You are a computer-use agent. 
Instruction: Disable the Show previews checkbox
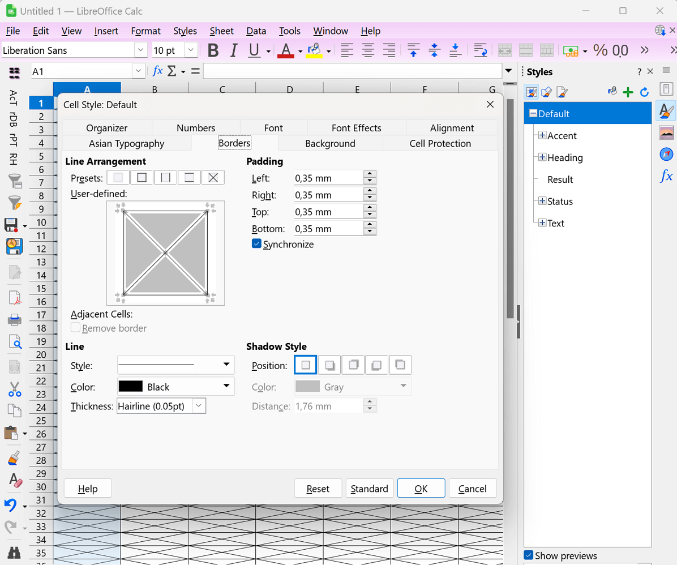point(529,555)
